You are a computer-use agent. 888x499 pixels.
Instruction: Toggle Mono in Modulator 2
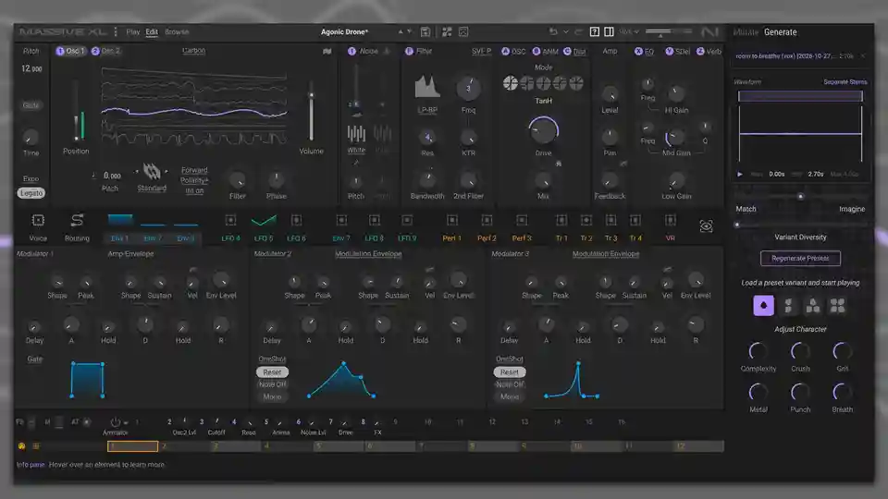[x=272, y=396]
